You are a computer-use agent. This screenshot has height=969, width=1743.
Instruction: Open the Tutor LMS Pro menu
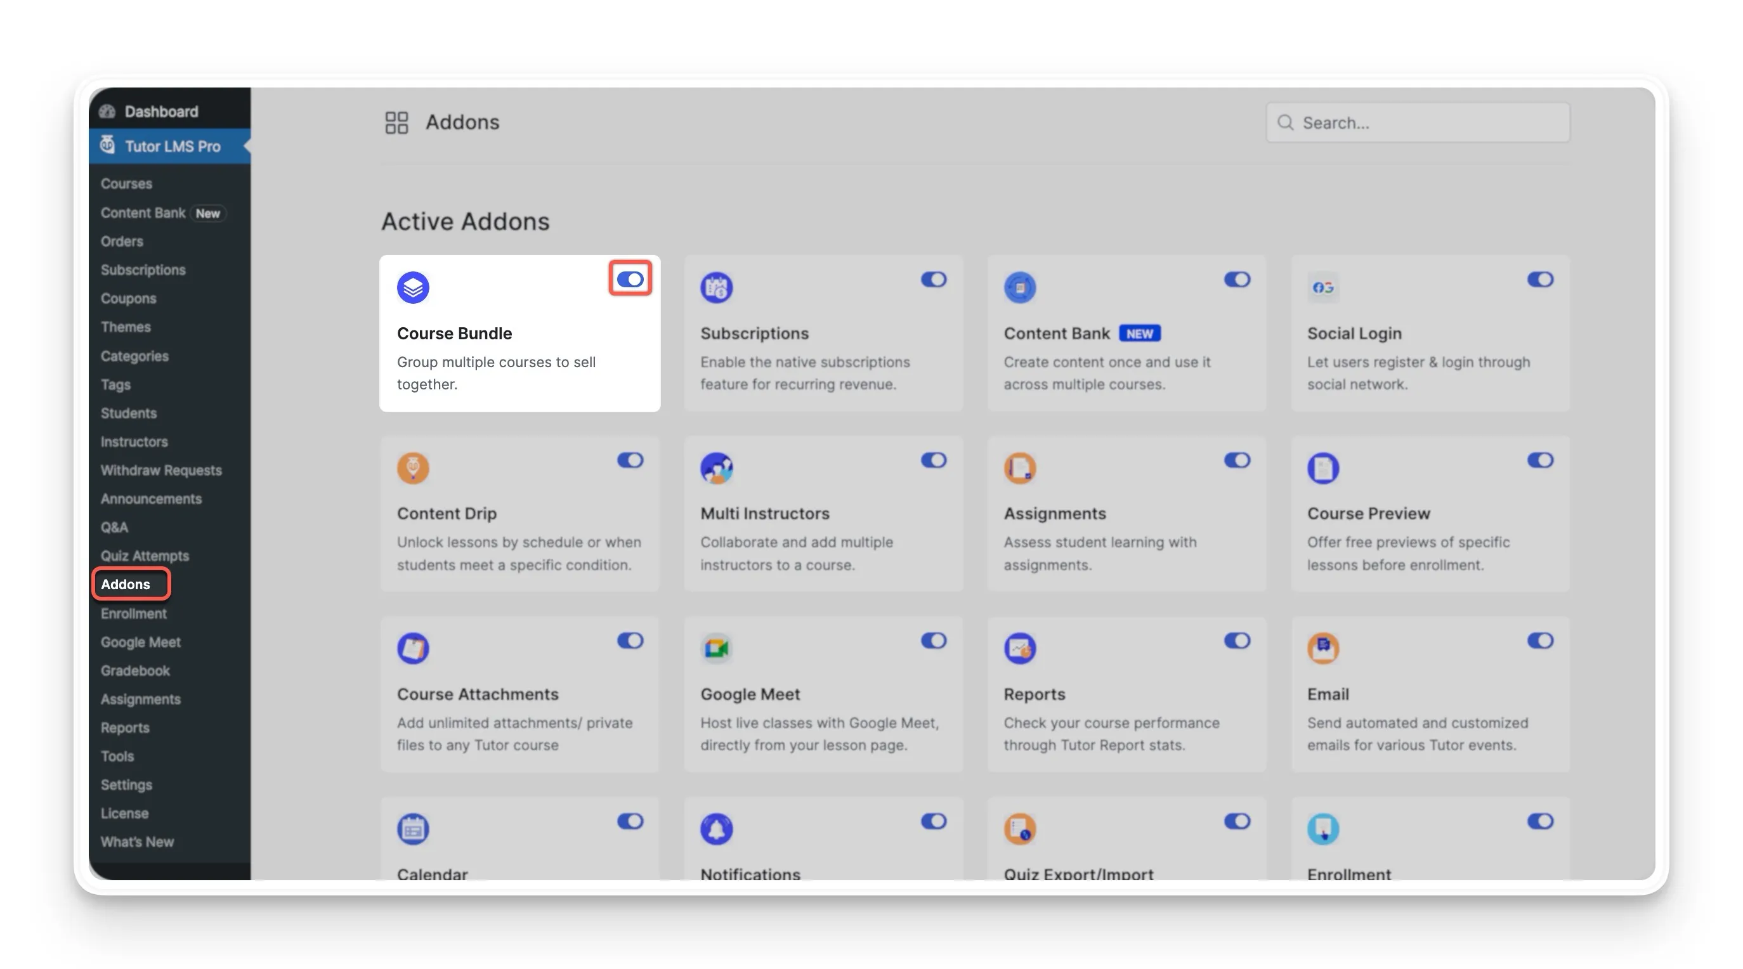click(x=169, y=146)
